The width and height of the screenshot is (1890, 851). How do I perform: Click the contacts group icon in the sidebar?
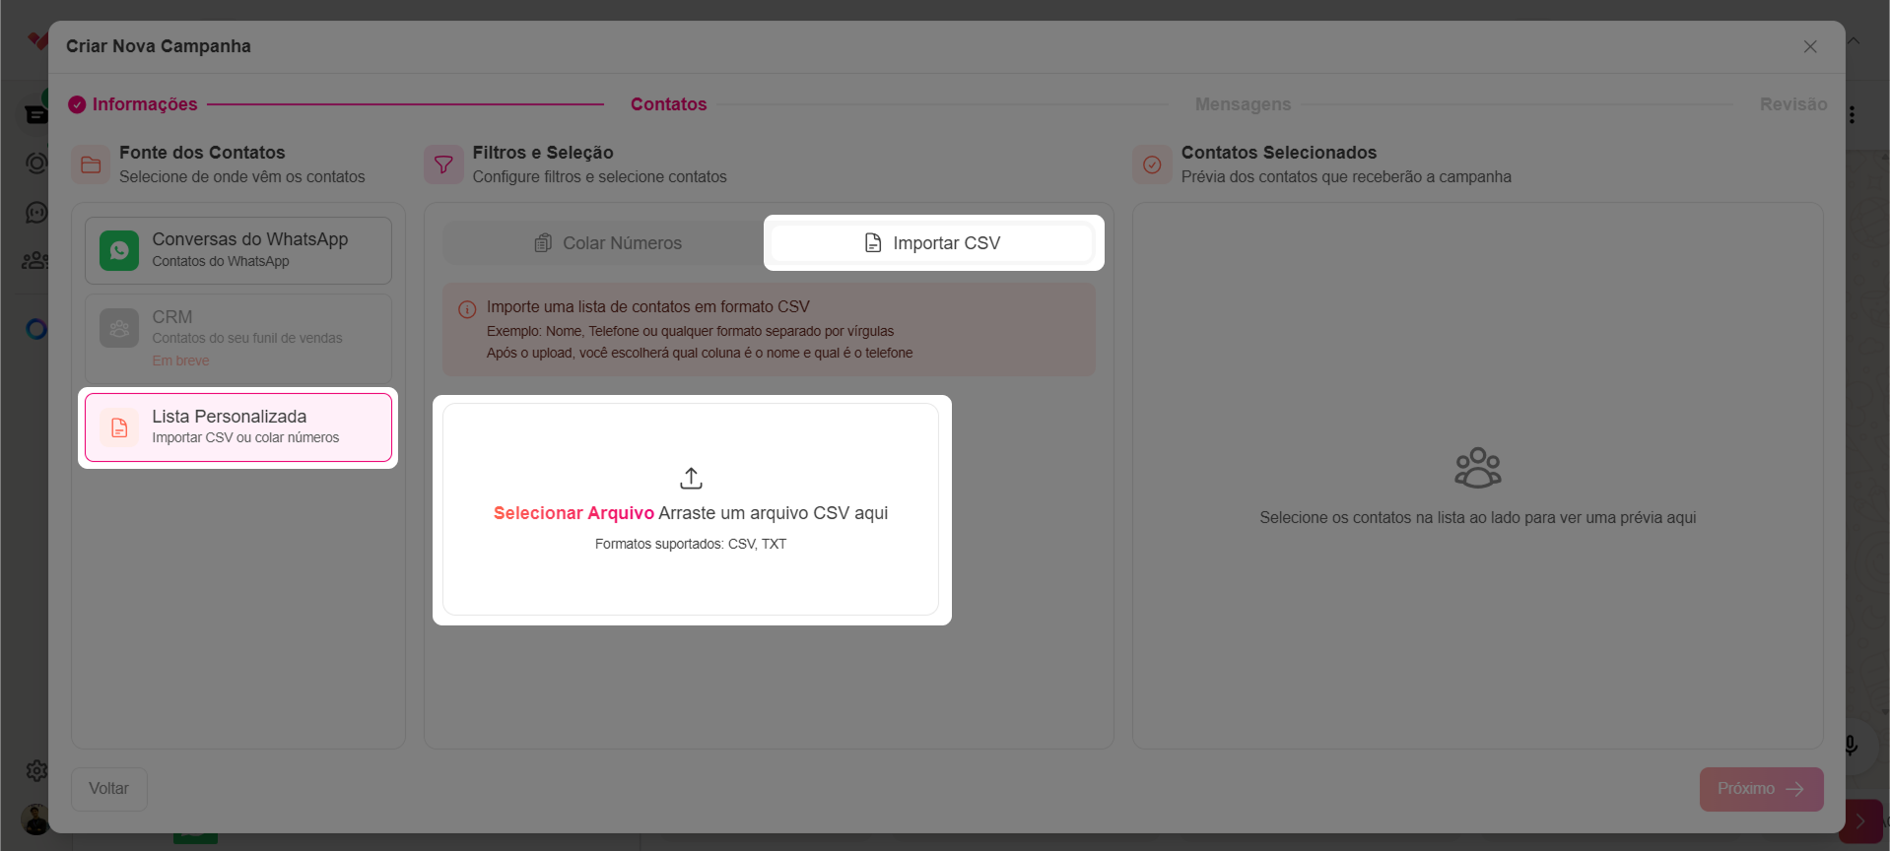click(x=35, y=260)
